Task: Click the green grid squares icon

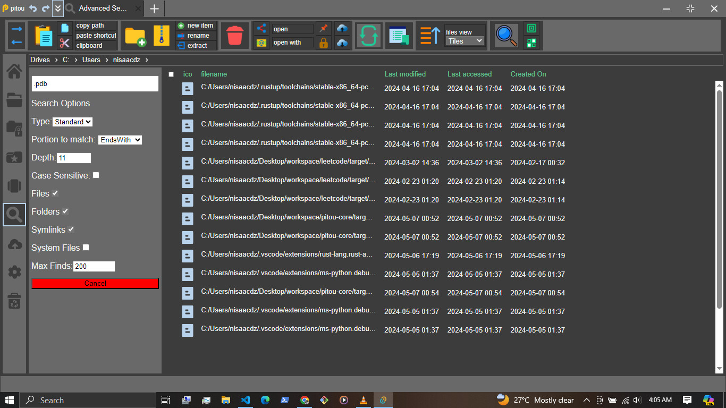Action: point(531,43)
